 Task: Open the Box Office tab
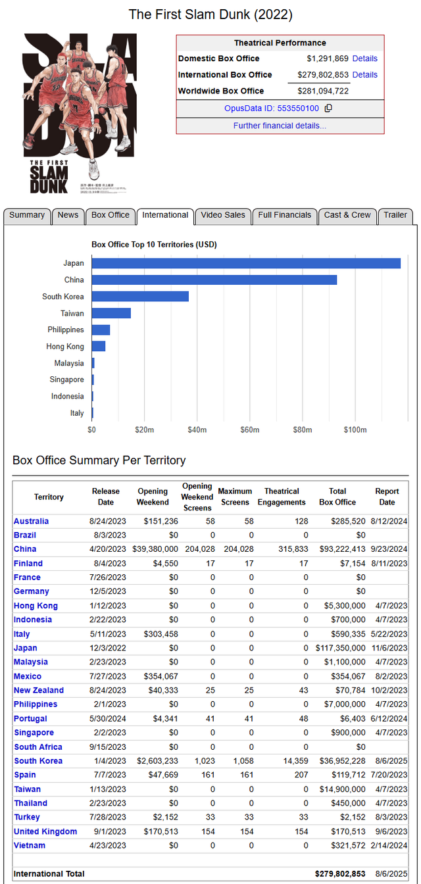(110, 215)
